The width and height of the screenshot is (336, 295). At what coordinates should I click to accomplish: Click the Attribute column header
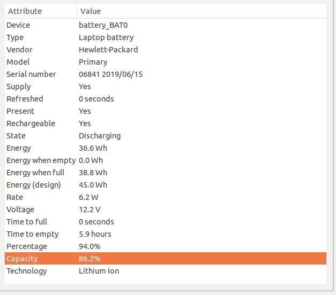pyautogui.click(x=41, y=11)
